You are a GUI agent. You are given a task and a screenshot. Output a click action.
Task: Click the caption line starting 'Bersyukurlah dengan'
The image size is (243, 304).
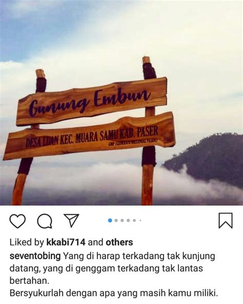(114, 293)
